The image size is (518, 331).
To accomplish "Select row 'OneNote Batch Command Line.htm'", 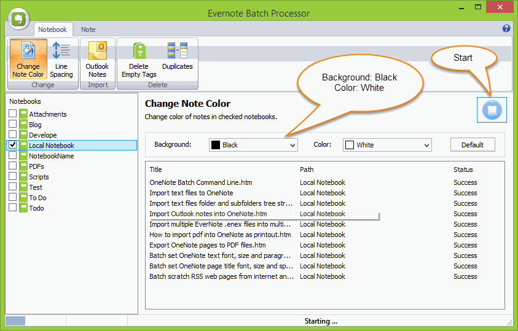I will point(324,182).
